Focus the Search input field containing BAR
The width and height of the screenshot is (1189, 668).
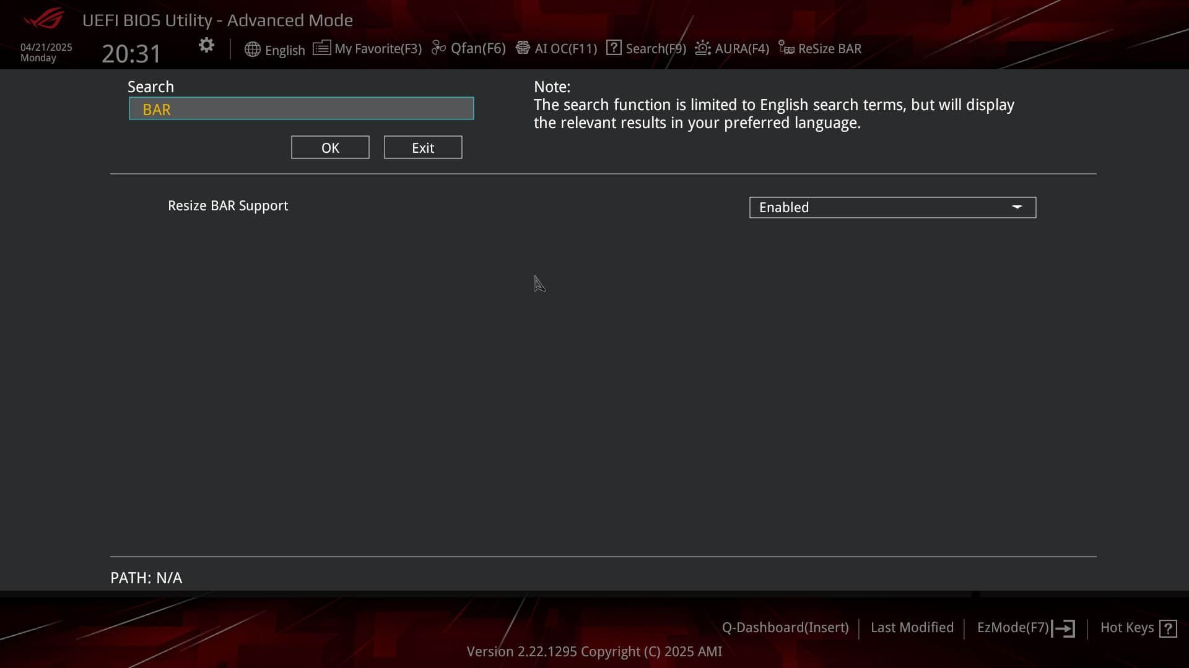(x=302, y=109)
